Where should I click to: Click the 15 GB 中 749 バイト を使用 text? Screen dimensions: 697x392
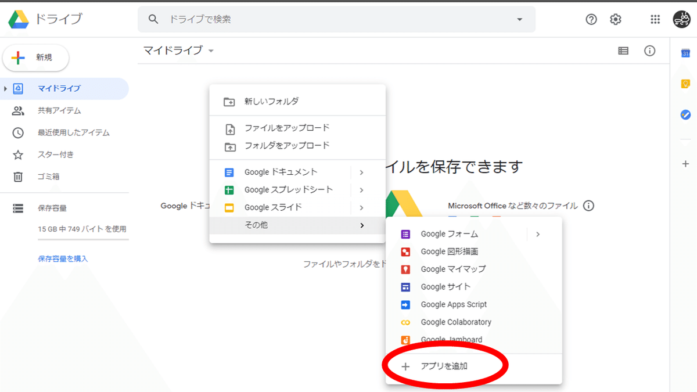coord(82,229)
